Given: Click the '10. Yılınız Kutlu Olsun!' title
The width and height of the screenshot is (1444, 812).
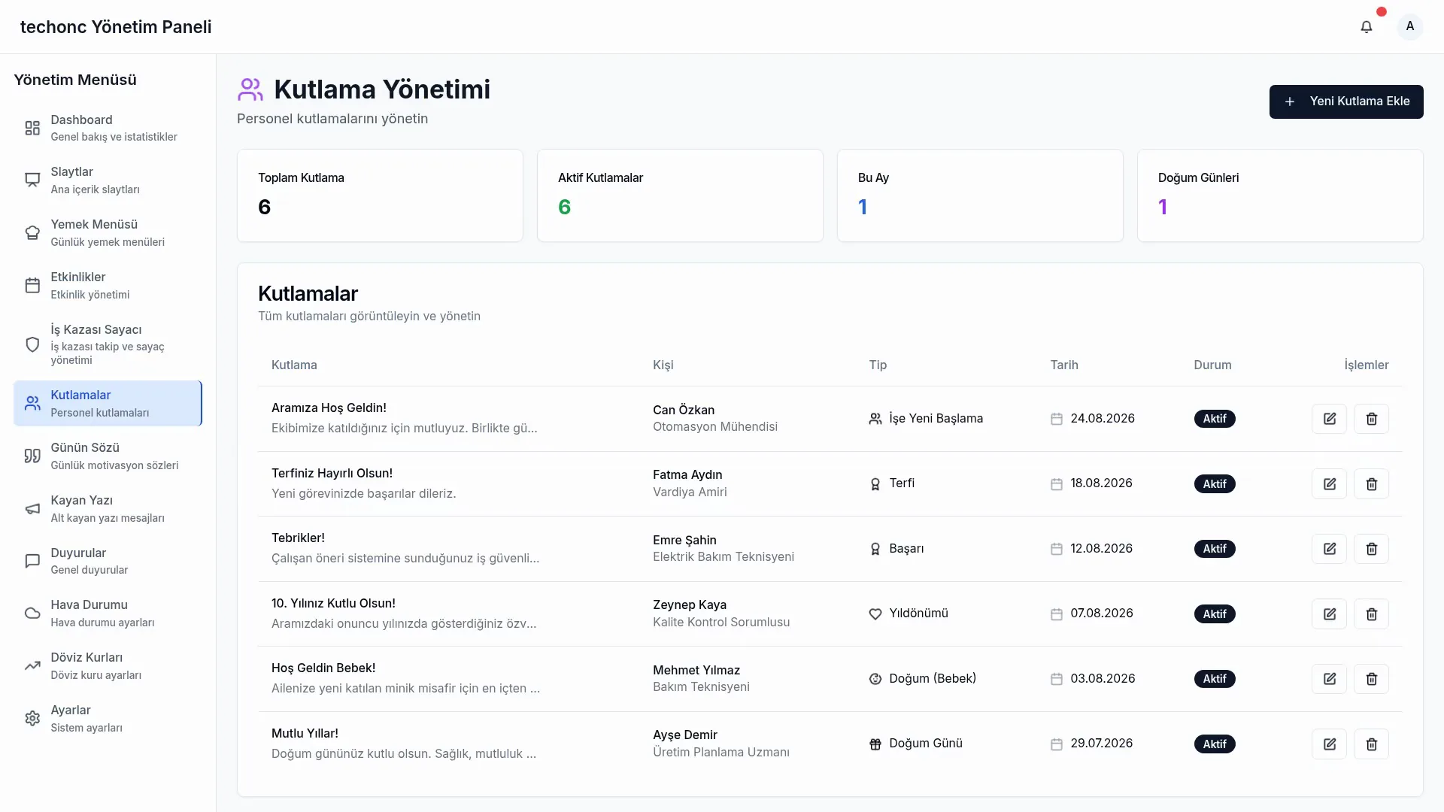Looking at the screenshot, I should pos(333,604).
